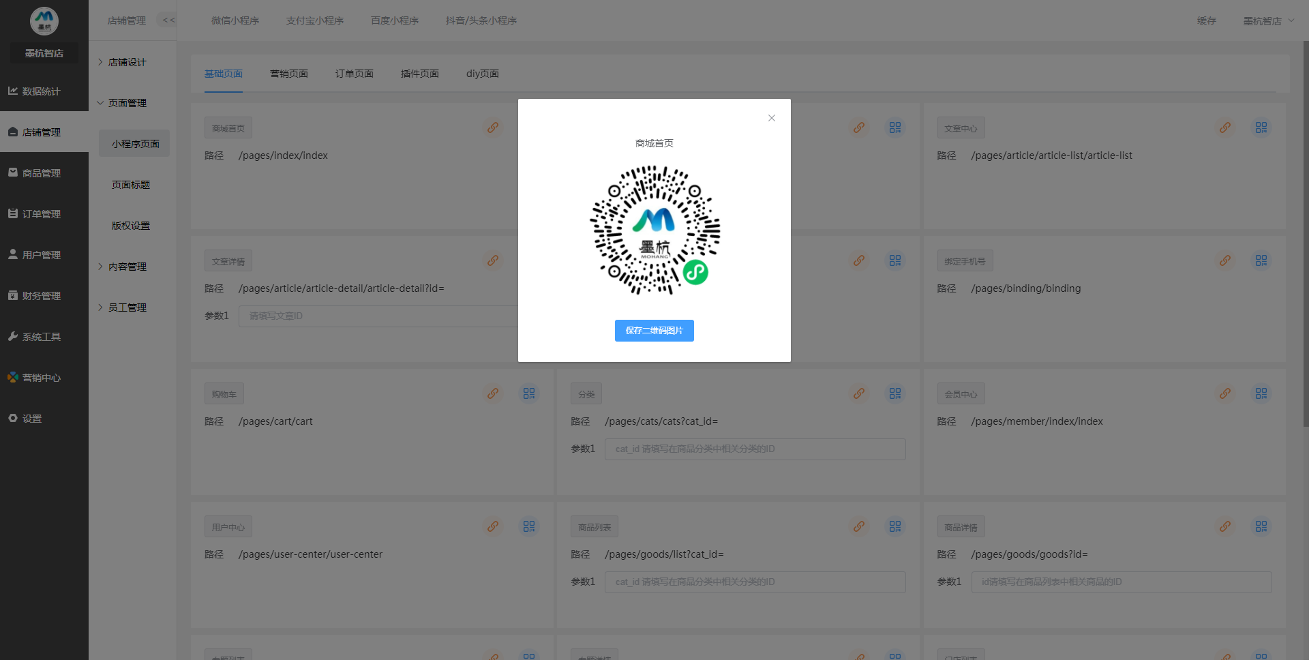This screenshot has width=1309, height=660.
Task: Copy link icon on 分类 card
Action: (x=859, y=393)
